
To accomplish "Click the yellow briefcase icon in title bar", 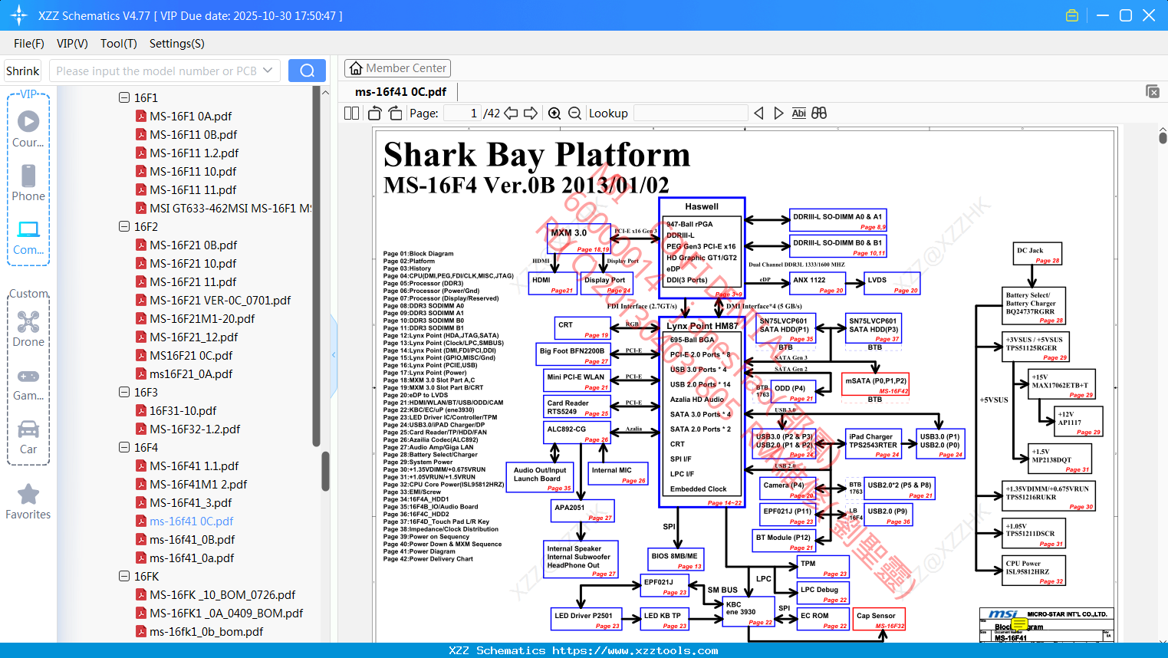I will point(1072,15).
